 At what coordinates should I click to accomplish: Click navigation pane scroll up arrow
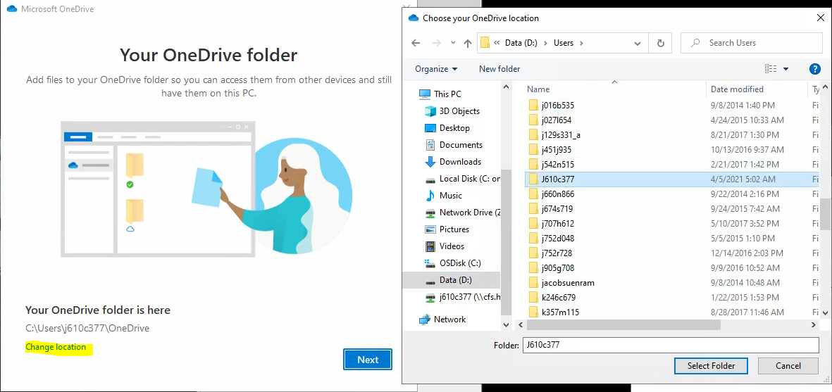coord(506,87)
